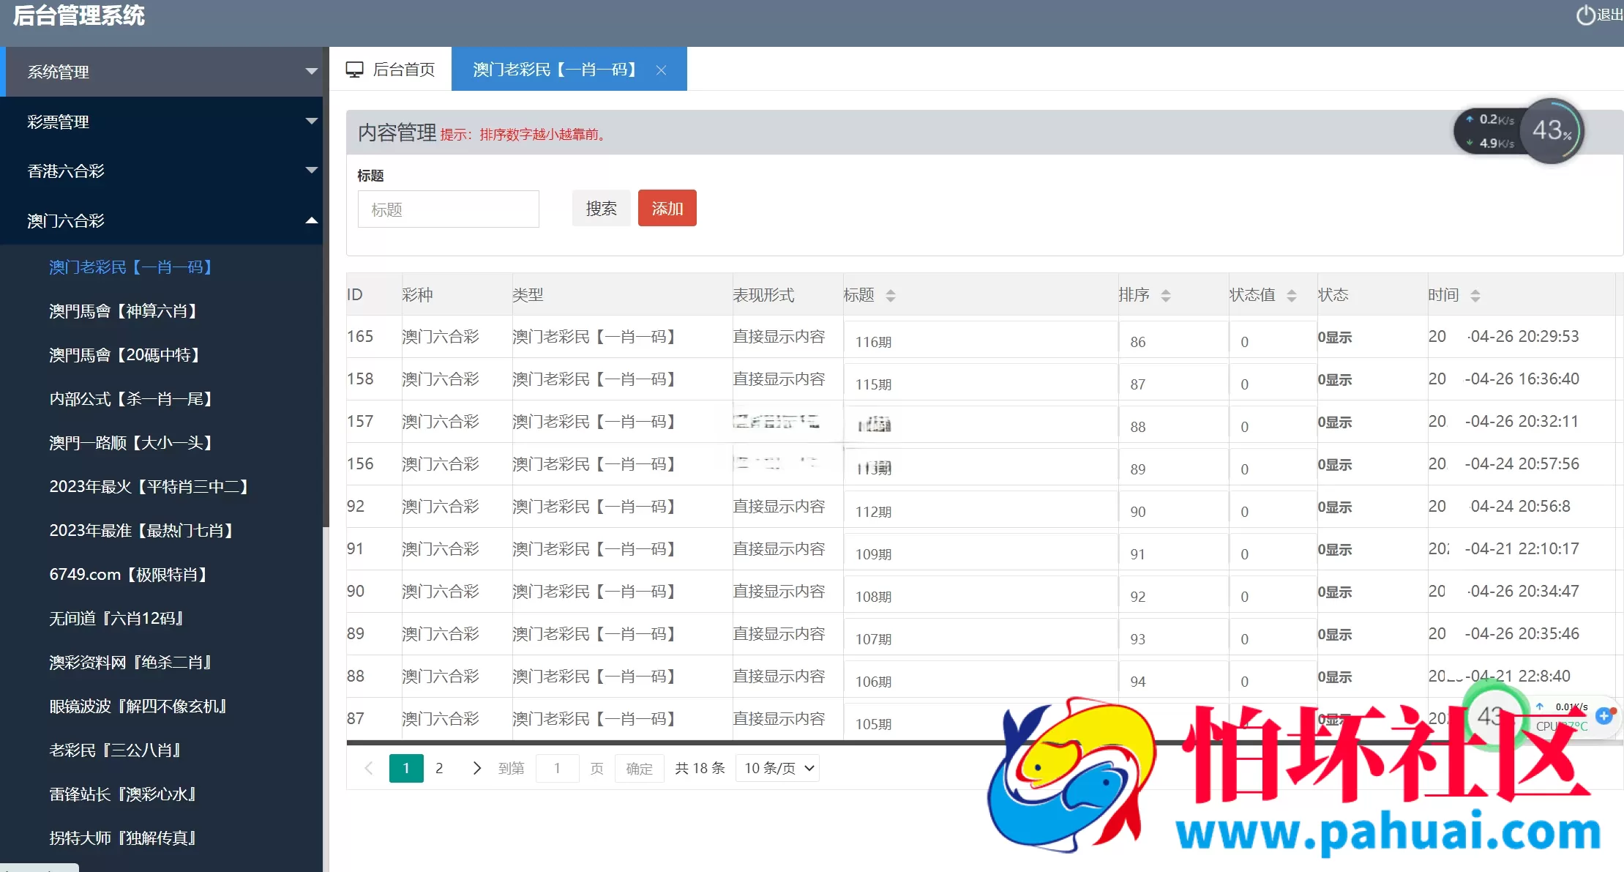Open 老彩民『三公八肖』 in sidebar
Image resolution: width=1624 pixels, height=872 pixels.
click(x=115, y=750)
